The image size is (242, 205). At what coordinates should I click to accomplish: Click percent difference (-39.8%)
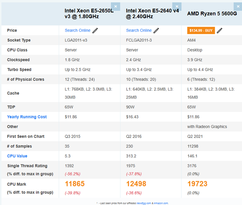pyautogui.click(x=73, y=193)
